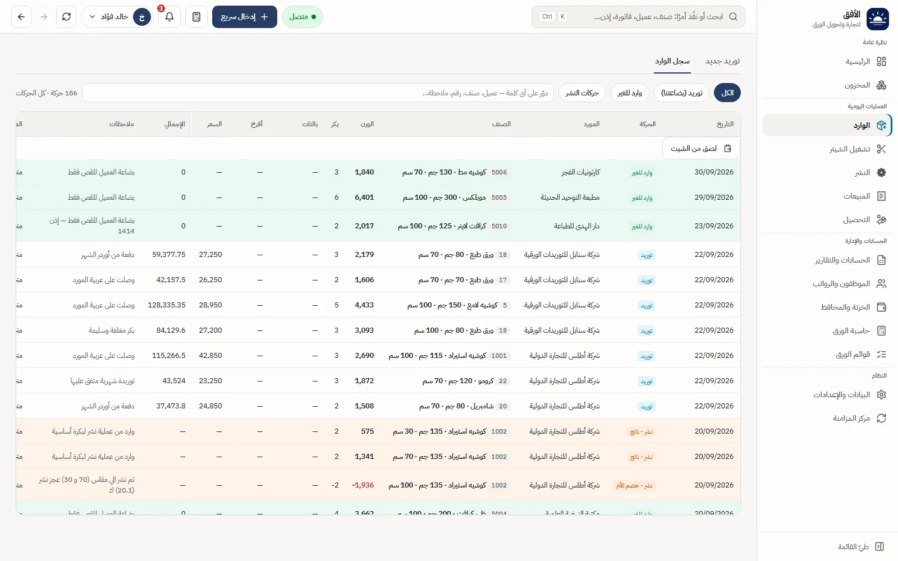Click the متصل connection status badge
This screenshot has height=561, width=898.
coord(303,17)
